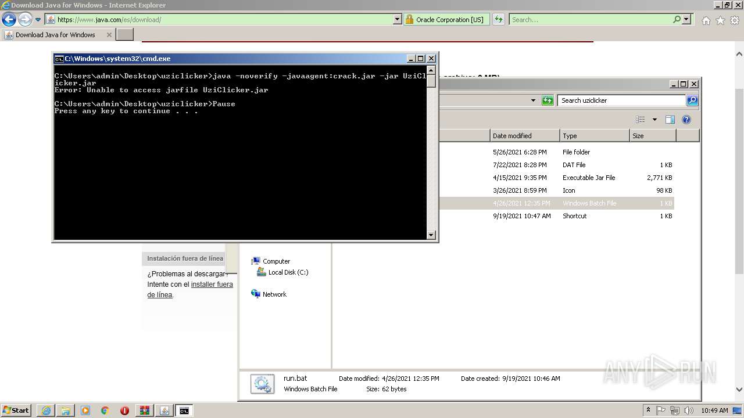The image size is (744, 418).
Task: Click the IE search magnifier icon
Action: [677, 19]
